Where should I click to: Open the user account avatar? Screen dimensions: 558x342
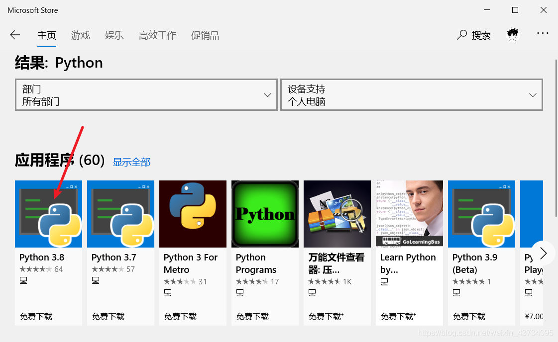513,34
